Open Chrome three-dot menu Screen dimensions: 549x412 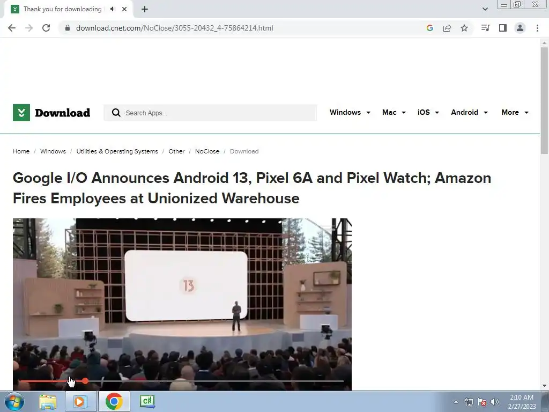point(537,28)
